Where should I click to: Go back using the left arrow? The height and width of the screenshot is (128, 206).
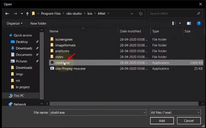pos(7,14)
